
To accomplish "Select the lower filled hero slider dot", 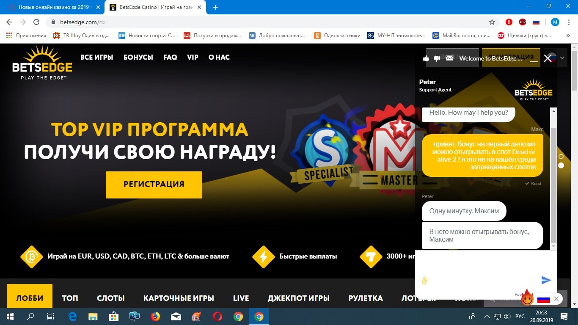I will click(x=561, y=165).
